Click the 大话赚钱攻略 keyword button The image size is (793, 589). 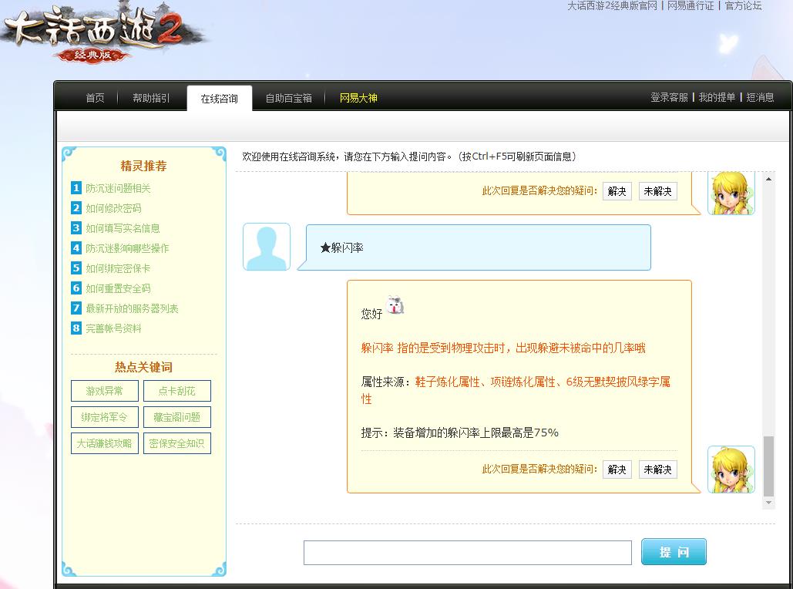pyautogui.click(x=105, y=443)
